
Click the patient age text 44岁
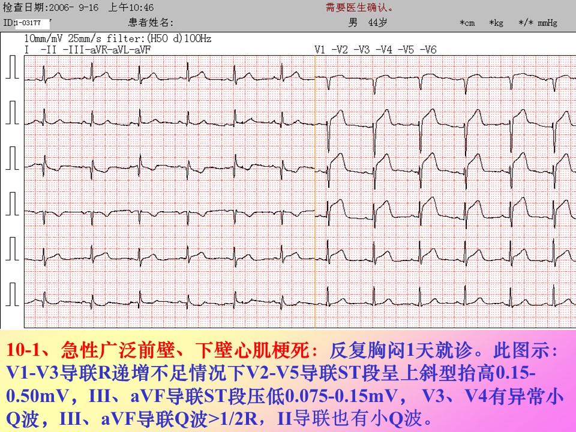tap(377, 22)
